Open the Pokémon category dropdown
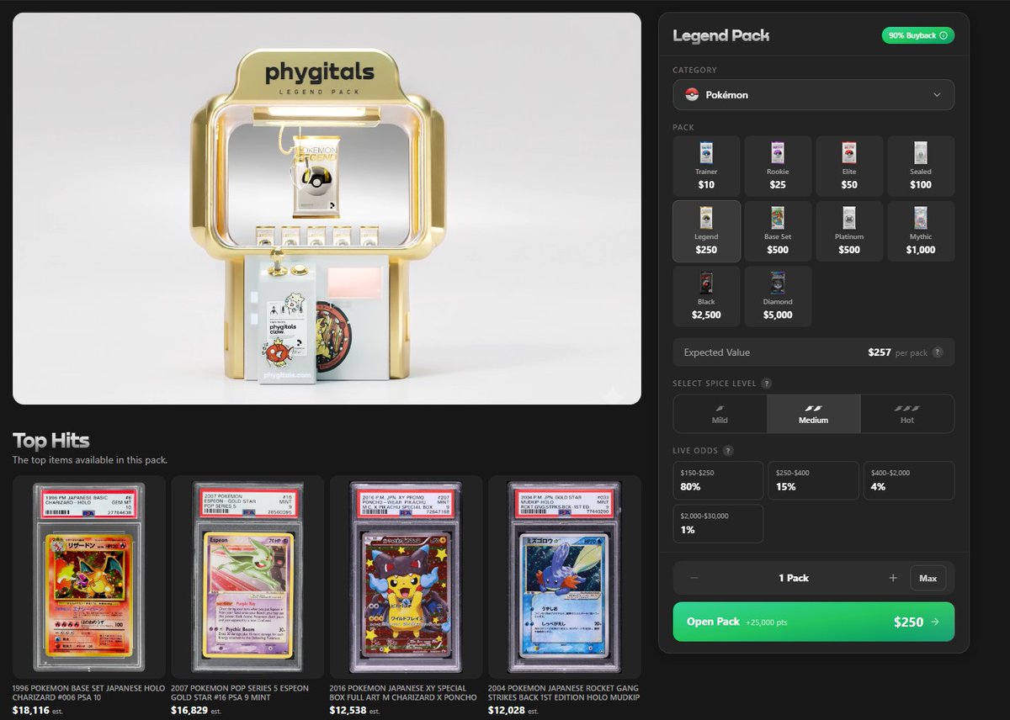 (x=813, y=95)
